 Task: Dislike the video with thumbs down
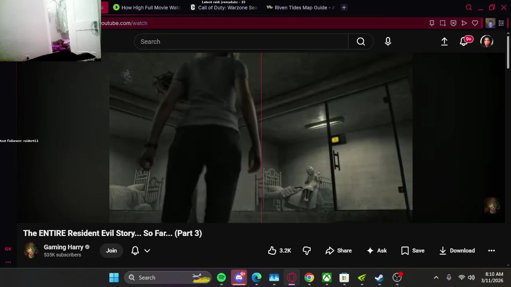tap(307, 250)
